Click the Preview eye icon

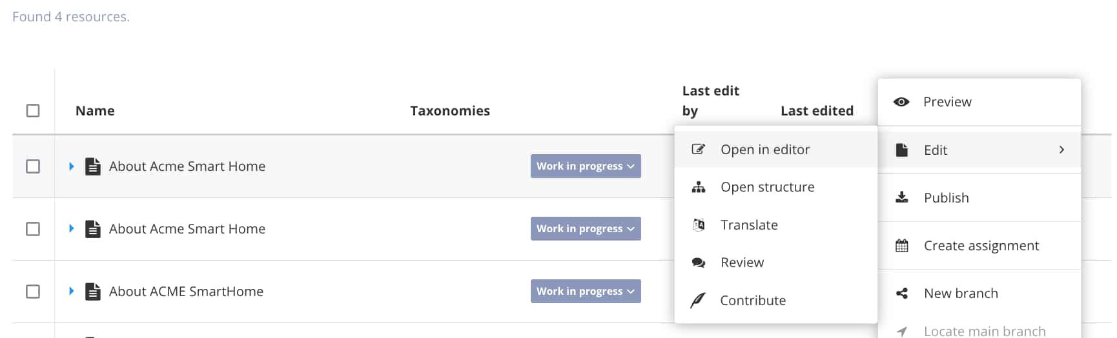pyautogui.click(x=901, y=102)
